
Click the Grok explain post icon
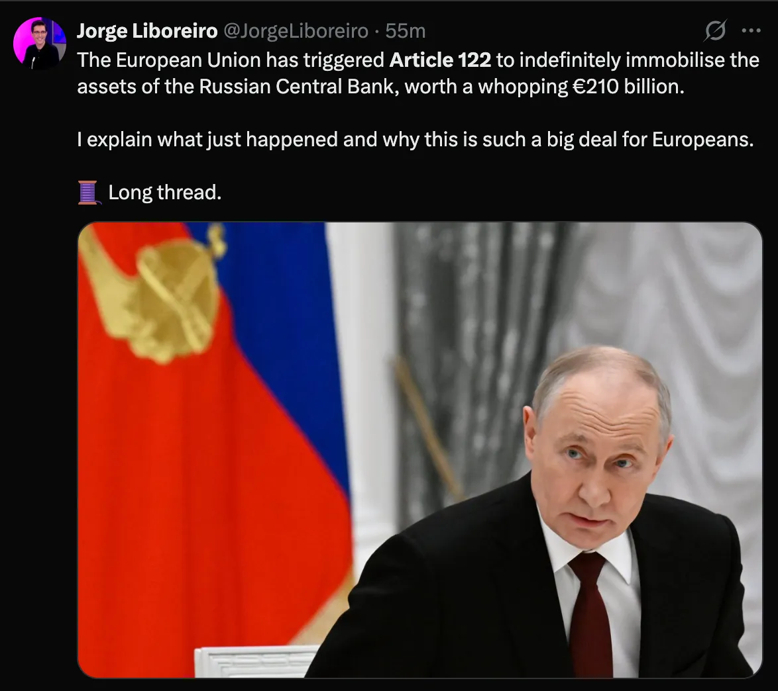pos(716,30)
